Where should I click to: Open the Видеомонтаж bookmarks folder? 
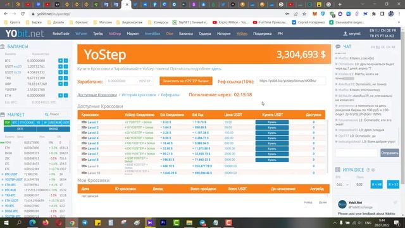(x=129, y=23)
